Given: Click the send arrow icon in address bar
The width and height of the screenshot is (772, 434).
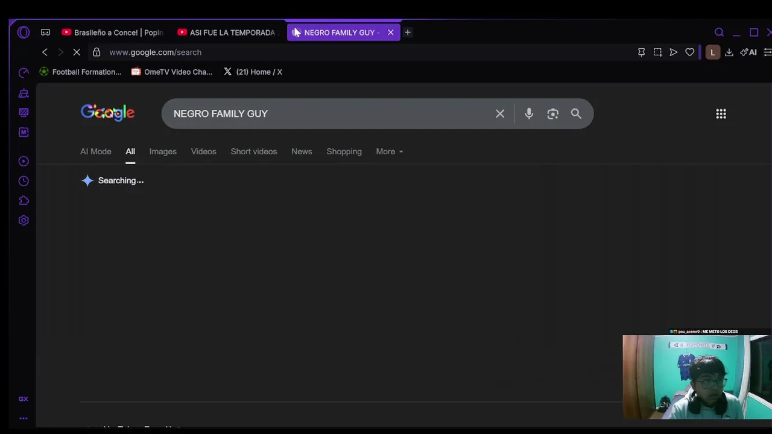Looking at the screenshot, I should pyautogui.click(x=674, y=52).
